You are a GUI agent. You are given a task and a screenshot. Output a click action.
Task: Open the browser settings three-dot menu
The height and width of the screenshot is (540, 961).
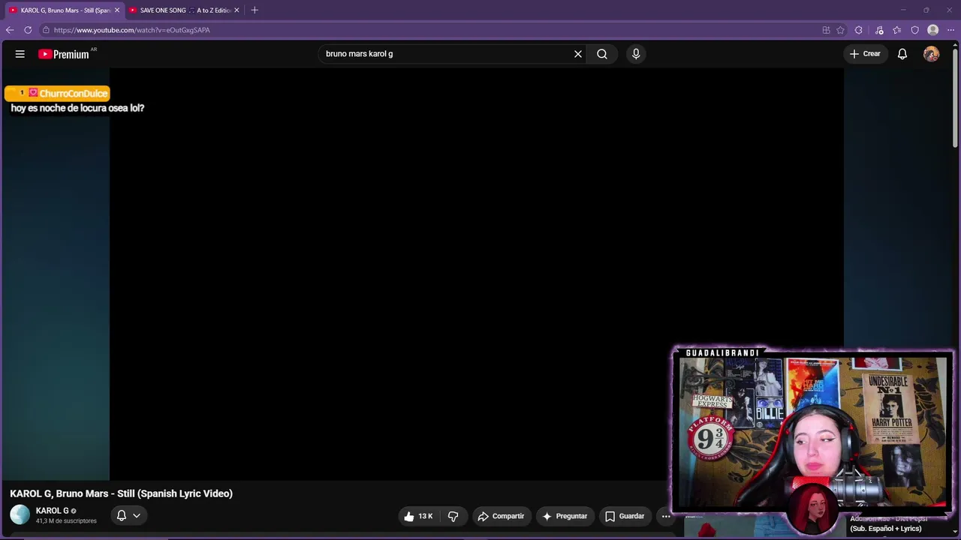[950, 30]
